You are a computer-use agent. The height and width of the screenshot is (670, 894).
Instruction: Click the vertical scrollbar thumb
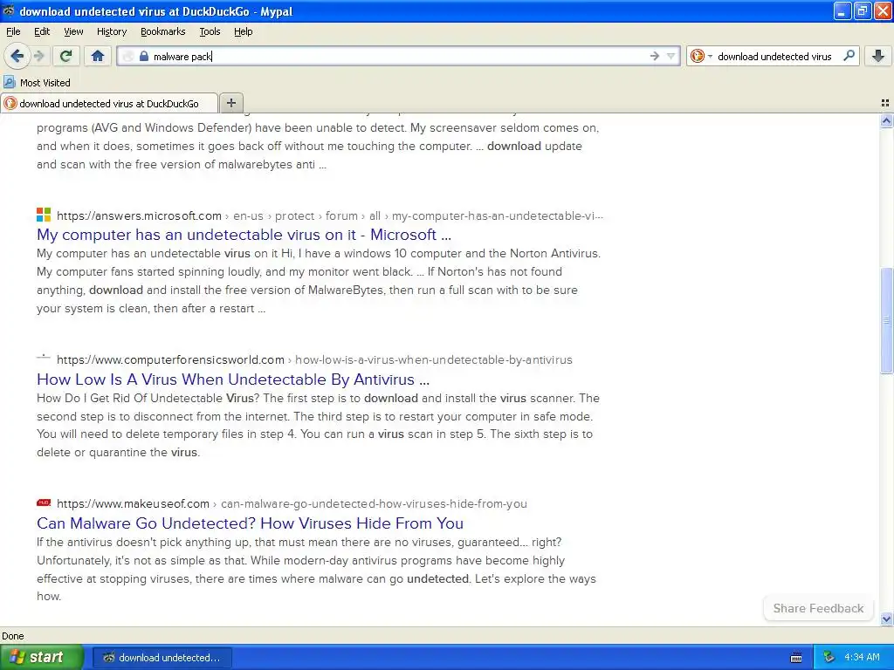point(886,320)
